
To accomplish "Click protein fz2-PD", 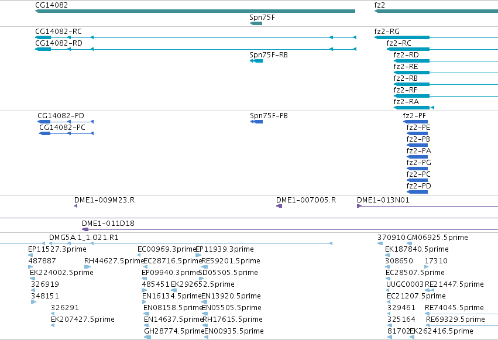I will coord(417,192).
